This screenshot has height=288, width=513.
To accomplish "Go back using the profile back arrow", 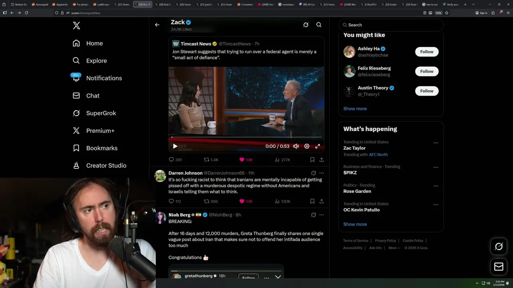I will 157,25.
